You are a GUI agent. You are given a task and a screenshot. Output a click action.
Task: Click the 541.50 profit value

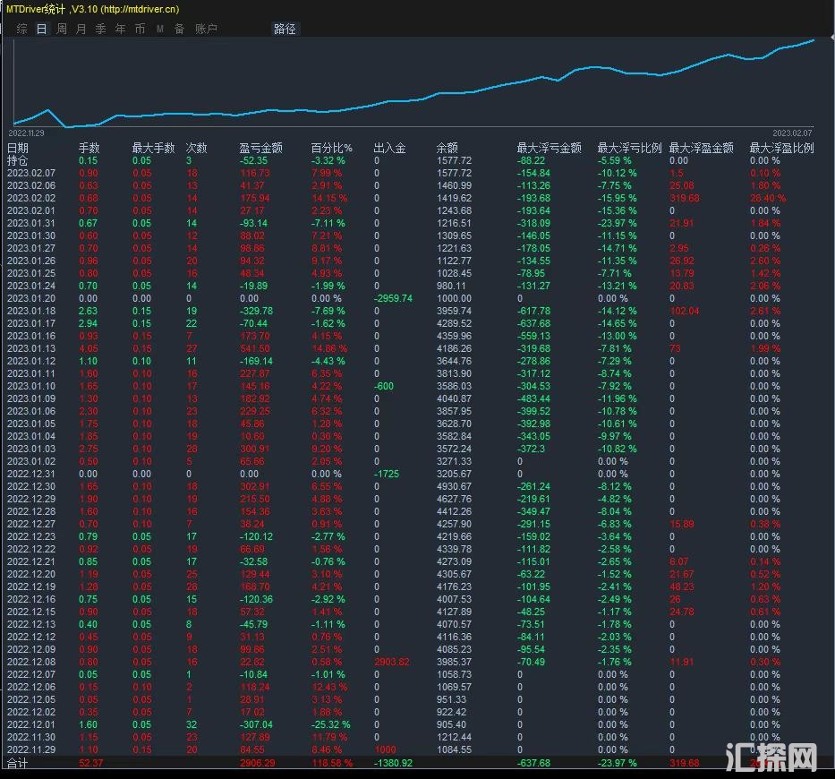click(254, 348)
